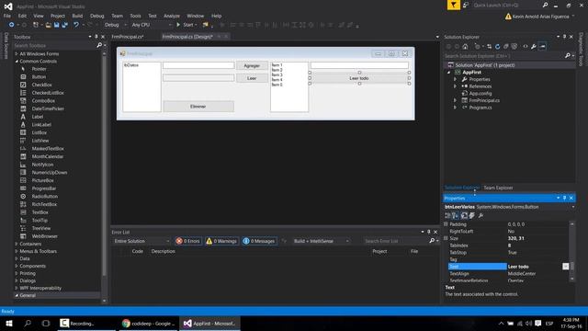The height and width of the screenshot is (331, 588).
Task: Click the Search Toolbox field
Action: point(55,45)
